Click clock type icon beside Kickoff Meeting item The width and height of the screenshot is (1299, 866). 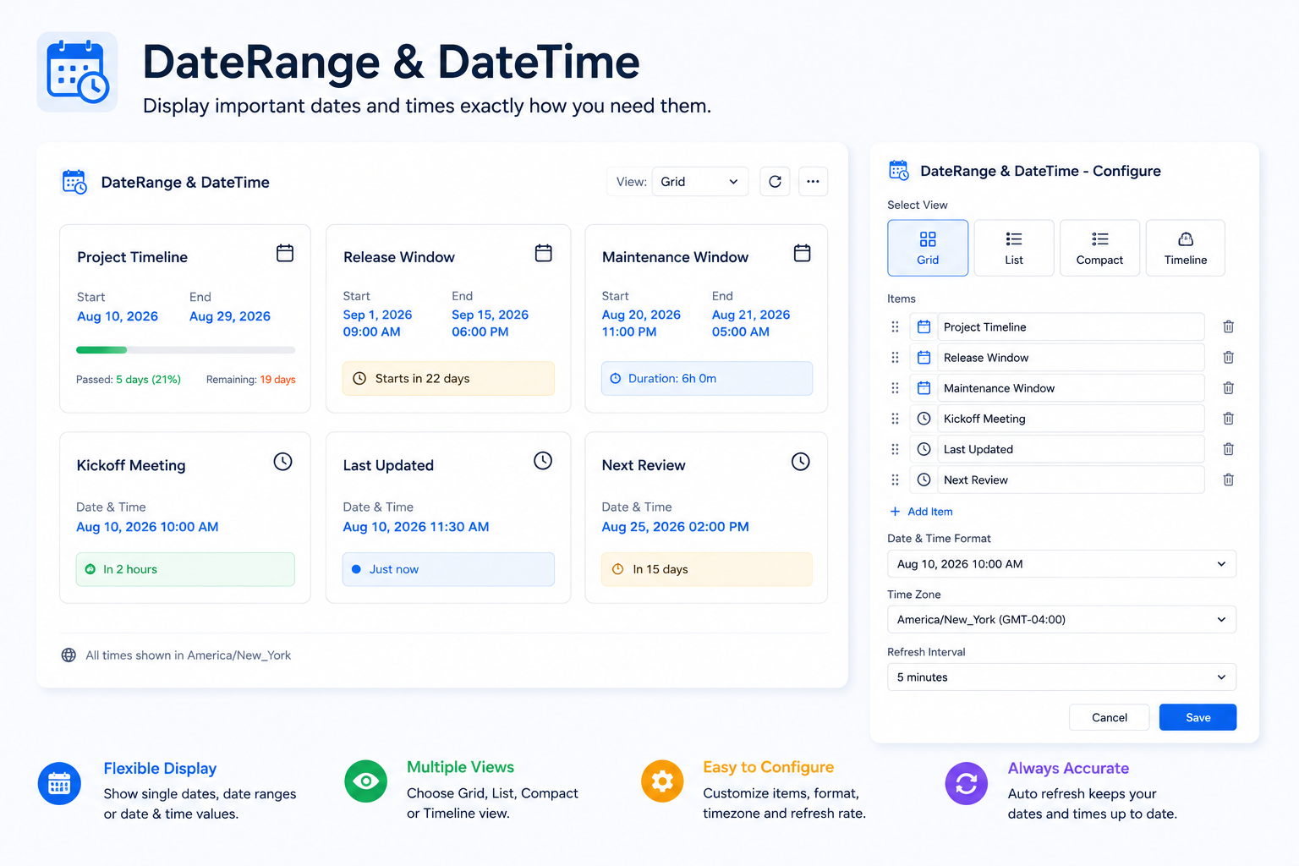(x=924, y=418)
